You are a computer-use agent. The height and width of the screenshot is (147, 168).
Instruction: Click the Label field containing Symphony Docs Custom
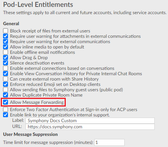pos(90,121)
